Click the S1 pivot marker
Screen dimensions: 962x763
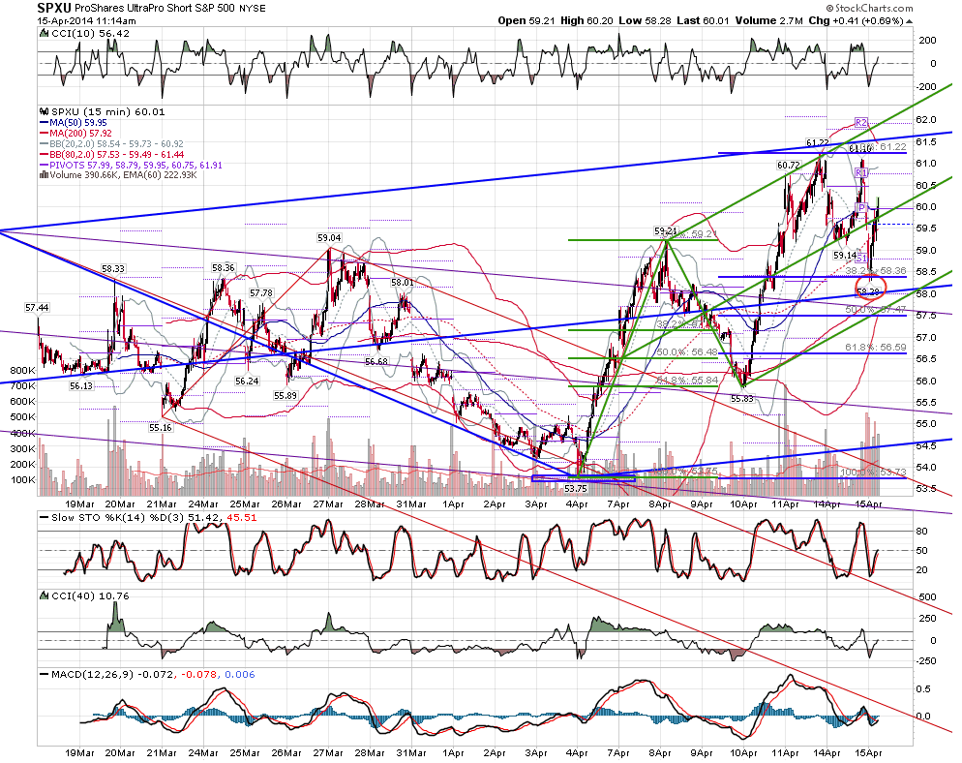pos(861,259)
